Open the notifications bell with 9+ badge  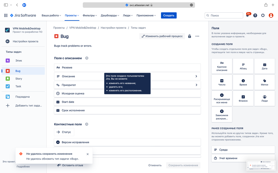click(x=248, y=15)
